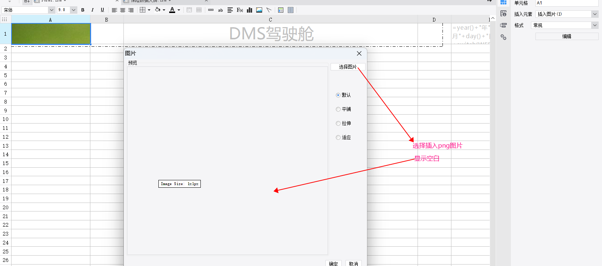Insert a formula with F(x) icon
The width and height of the screenshot is (602, 266).
pos(240,10)
